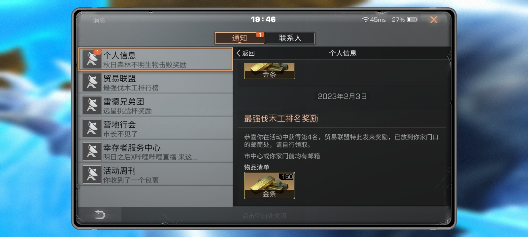Open the 雷德兄弟团 远星挑战杯奖励 message
The height and width of the screenshot is (237, 528).
(x=155, y=105)
